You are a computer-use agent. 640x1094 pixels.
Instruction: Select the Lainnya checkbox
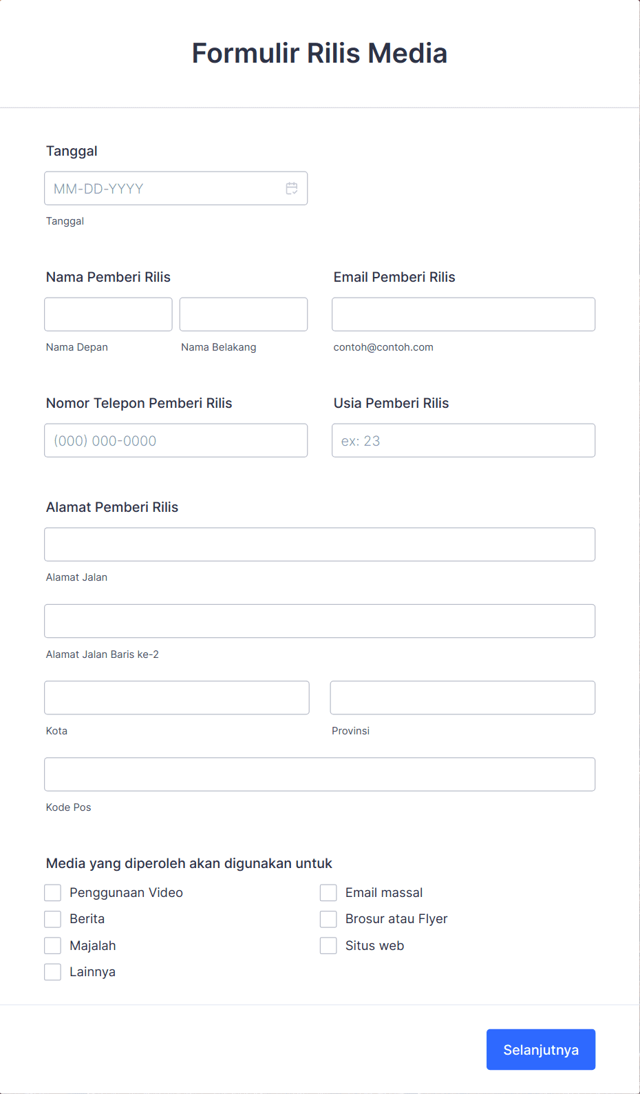click(53, 972)
